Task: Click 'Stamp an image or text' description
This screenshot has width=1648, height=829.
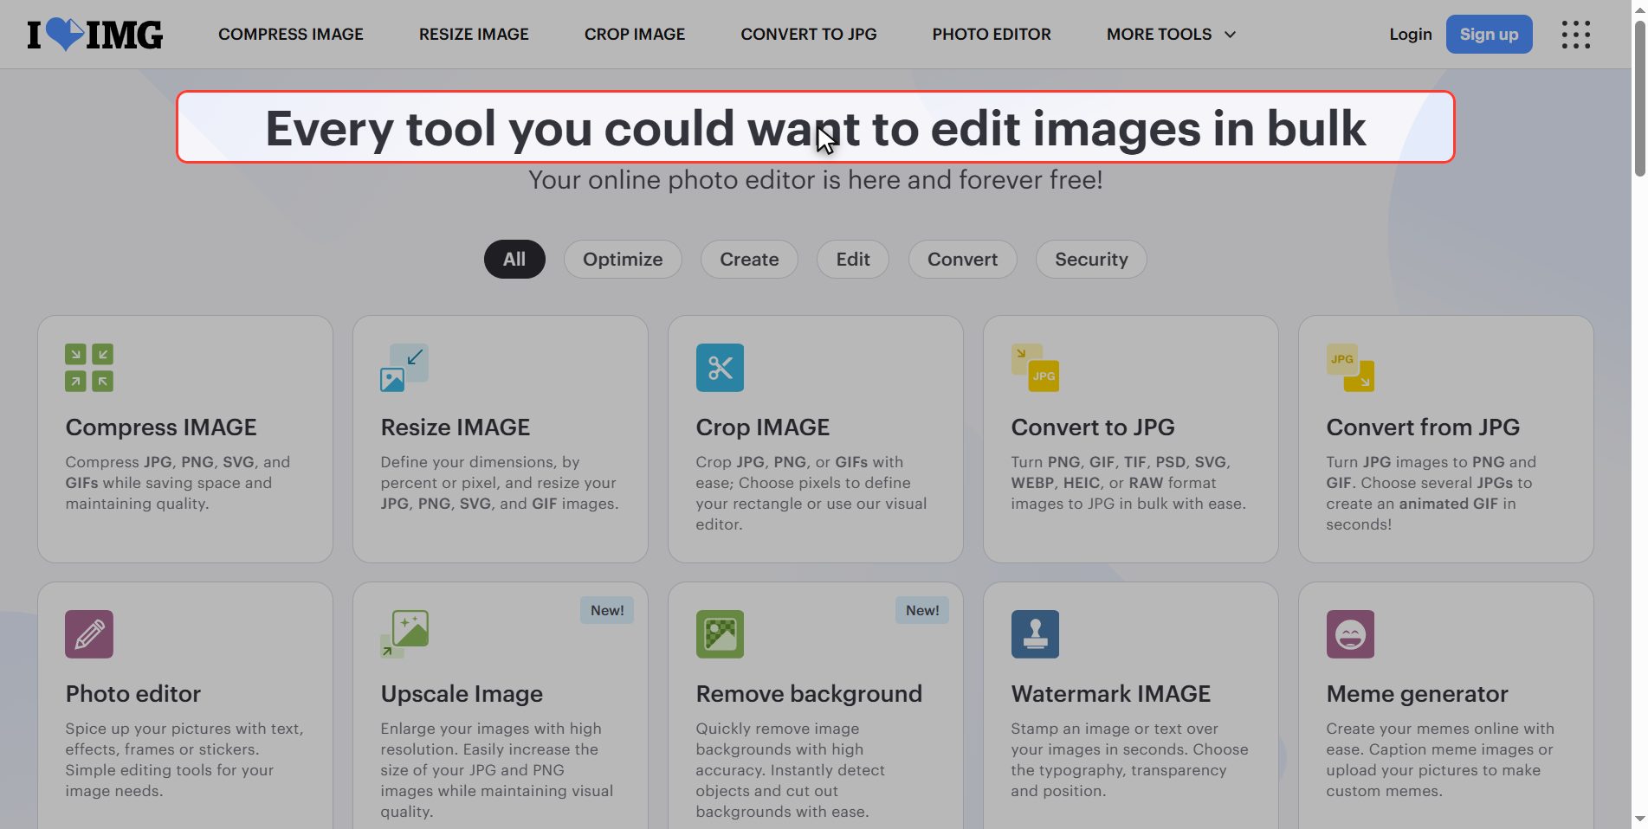Action: pyautogui.click(x=1129, y=760)
